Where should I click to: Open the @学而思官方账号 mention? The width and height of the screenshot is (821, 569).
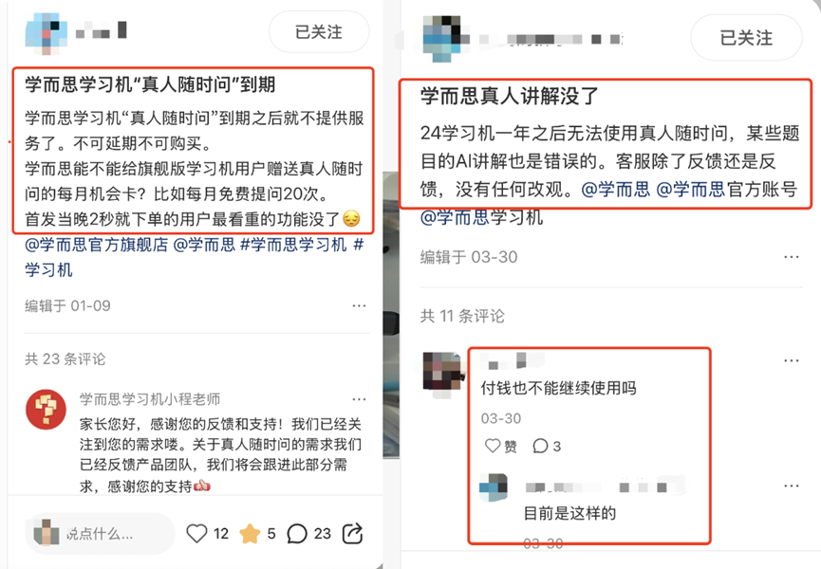click(x=726, y=190)
